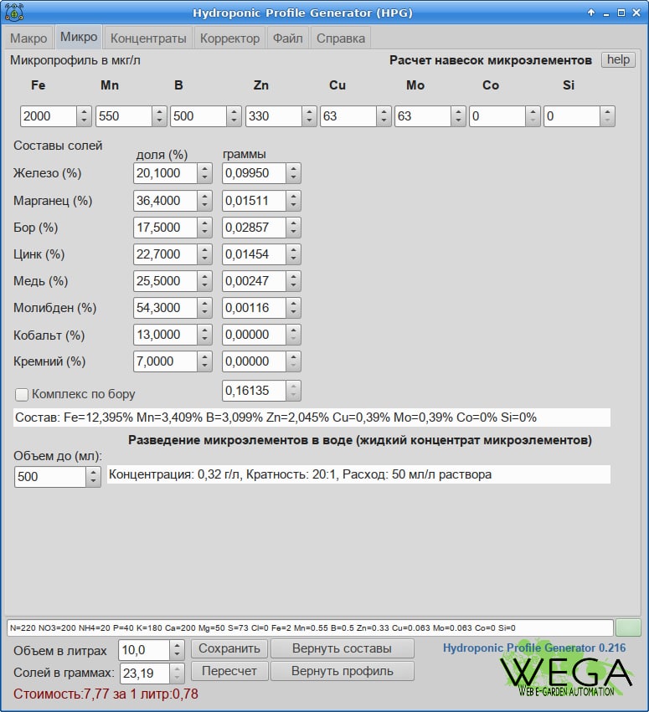Viewport: 649px width, 712px height.
Task: Adjust 'Объем до (мл)' spinner arrows
Action: pyautogui.click(x=93, y=477)
